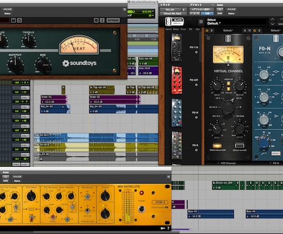Open the Default preset name field in Slate rack
The height and width of the screenshot is (234, 283).
237,22
